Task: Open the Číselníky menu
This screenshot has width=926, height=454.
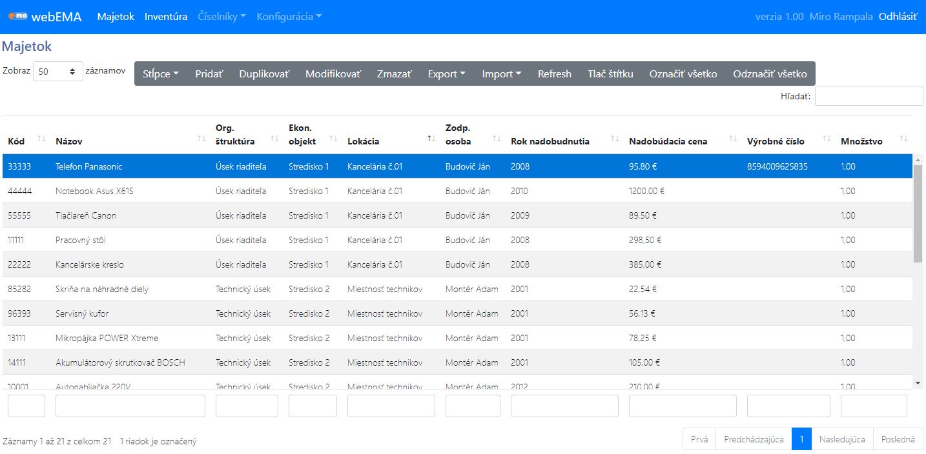Action: 222,17
